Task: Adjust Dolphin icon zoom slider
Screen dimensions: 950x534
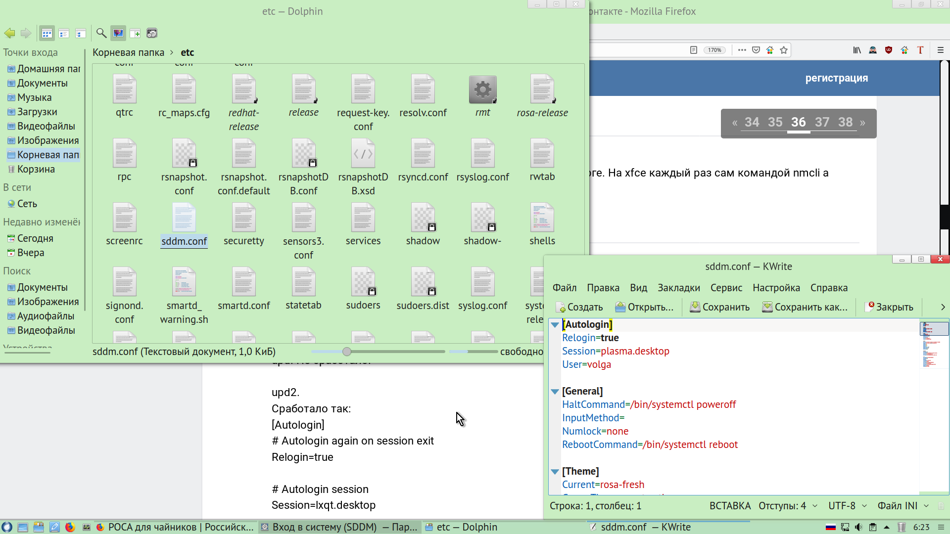Action: [x=347, y=352]
